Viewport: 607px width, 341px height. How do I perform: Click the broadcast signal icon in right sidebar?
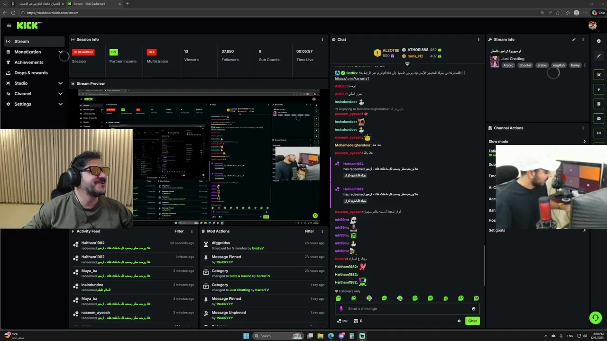599,133
